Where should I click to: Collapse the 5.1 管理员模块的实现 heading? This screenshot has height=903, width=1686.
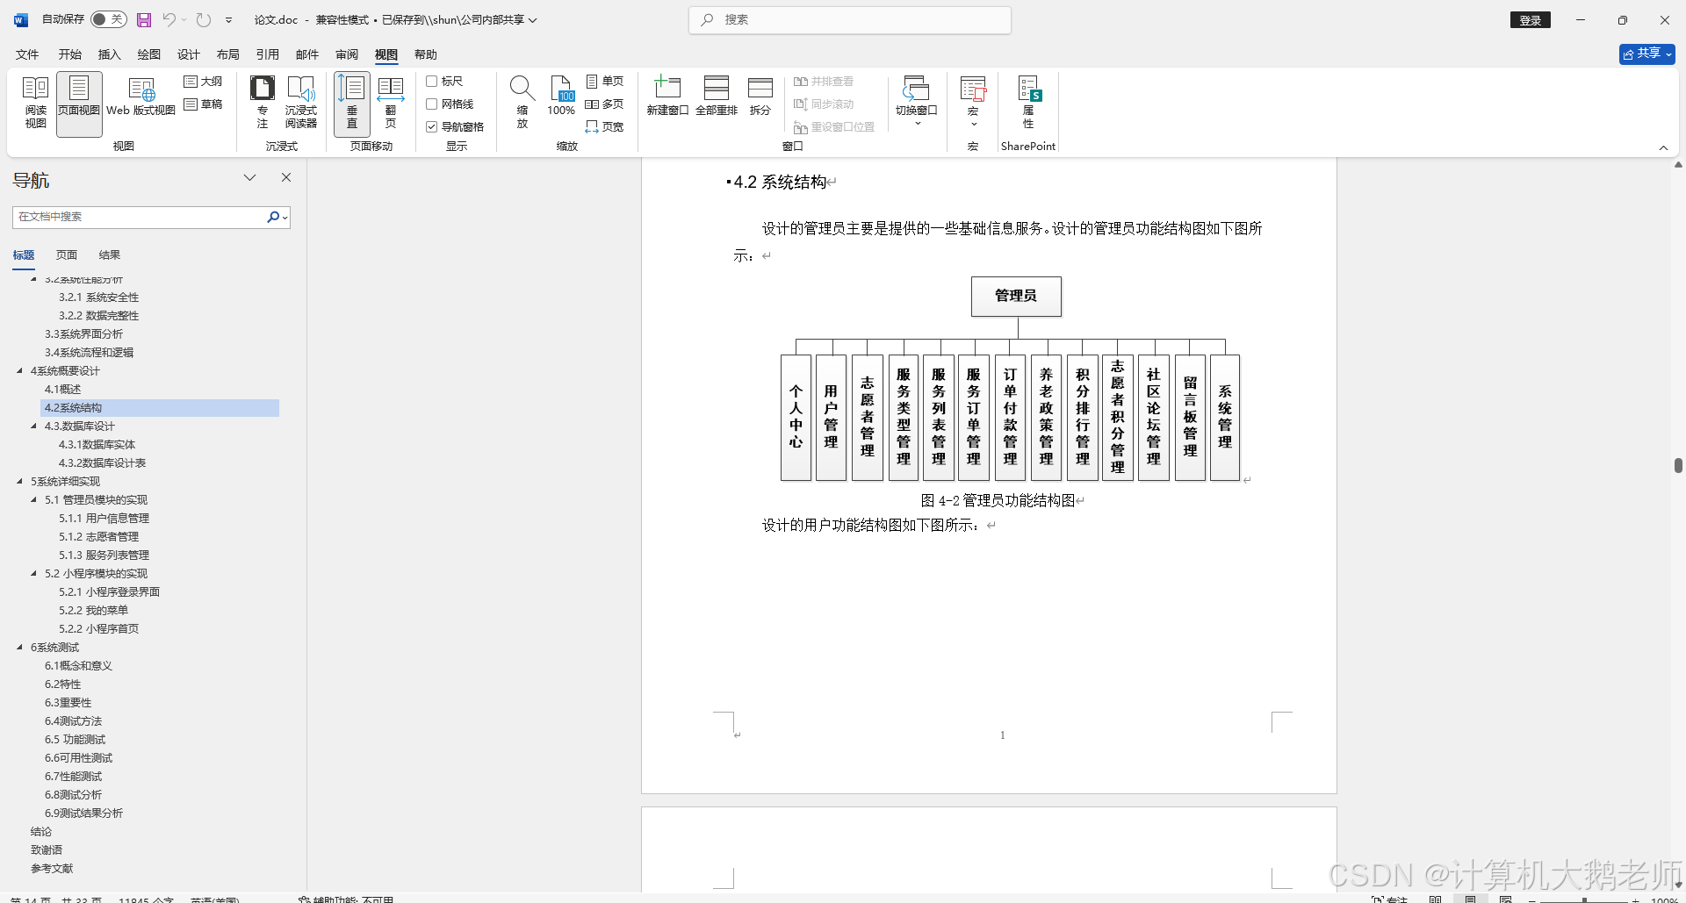click(x=34, y=499)
